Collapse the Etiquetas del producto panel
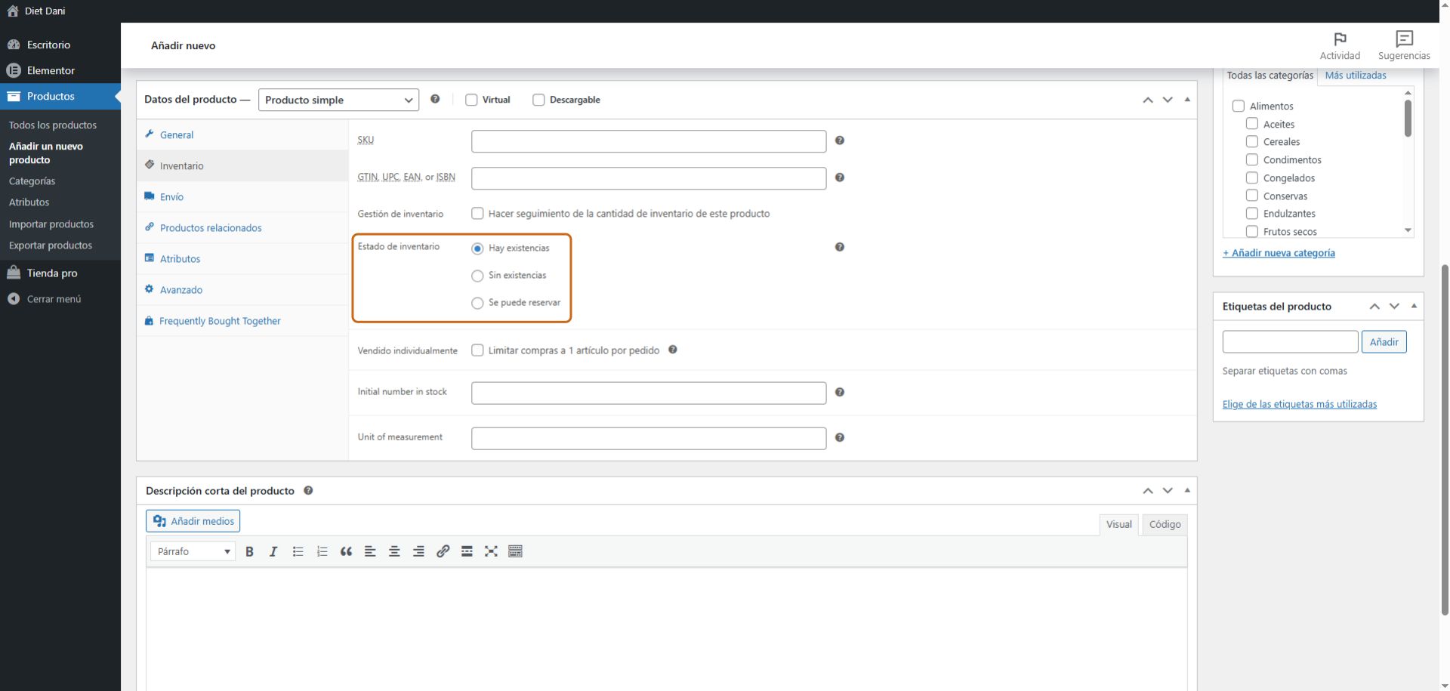 coord(1414,306)
